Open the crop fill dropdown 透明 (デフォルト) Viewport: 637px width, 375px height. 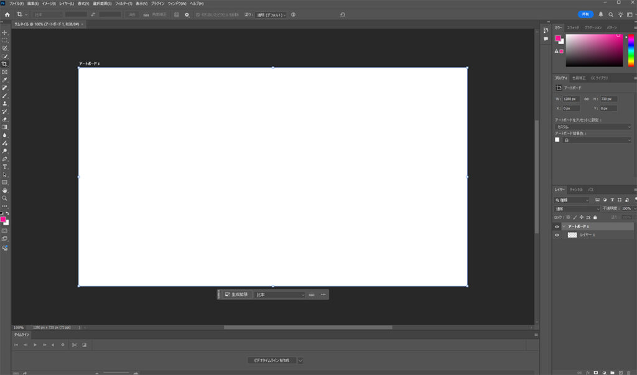[x=271, y=15]
